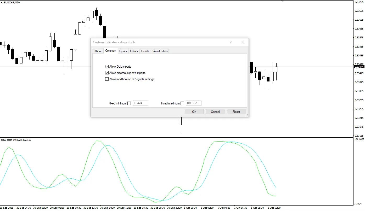Viewport: 365px width, 211px height.
Task: Uncheck Allow DLL imports
Action: [107, 67]
